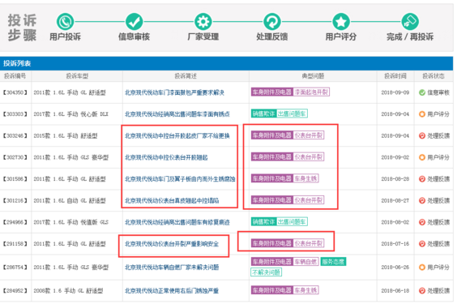Click the 用户投诉 phone step icon

pos(65,22)
